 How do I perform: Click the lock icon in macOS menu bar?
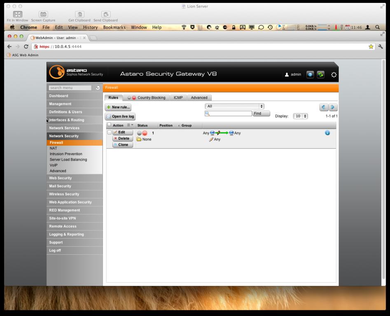(234, 27)
